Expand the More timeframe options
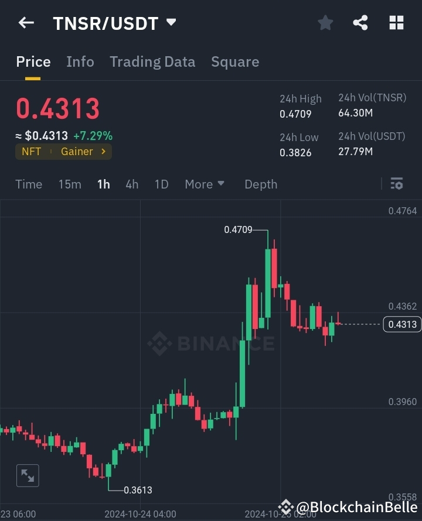The image size is (422, 521). pos(204,184)
